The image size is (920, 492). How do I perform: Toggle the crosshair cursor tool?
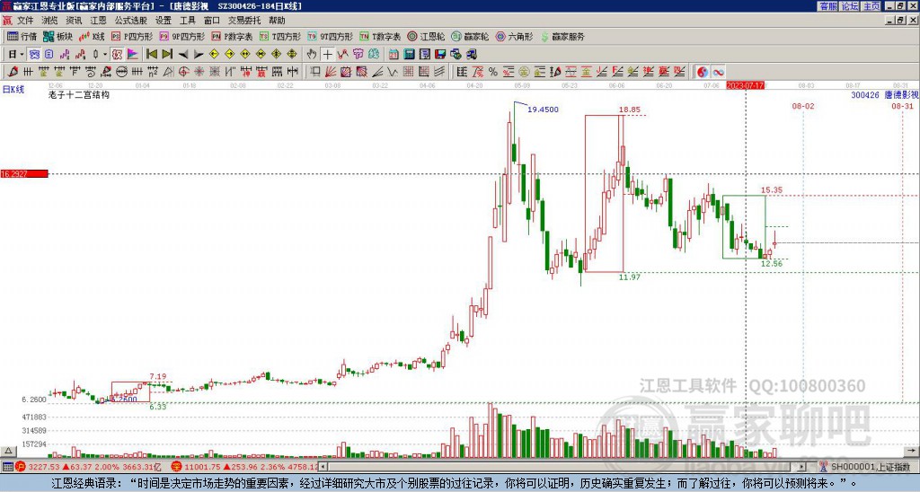click(327, 55)
